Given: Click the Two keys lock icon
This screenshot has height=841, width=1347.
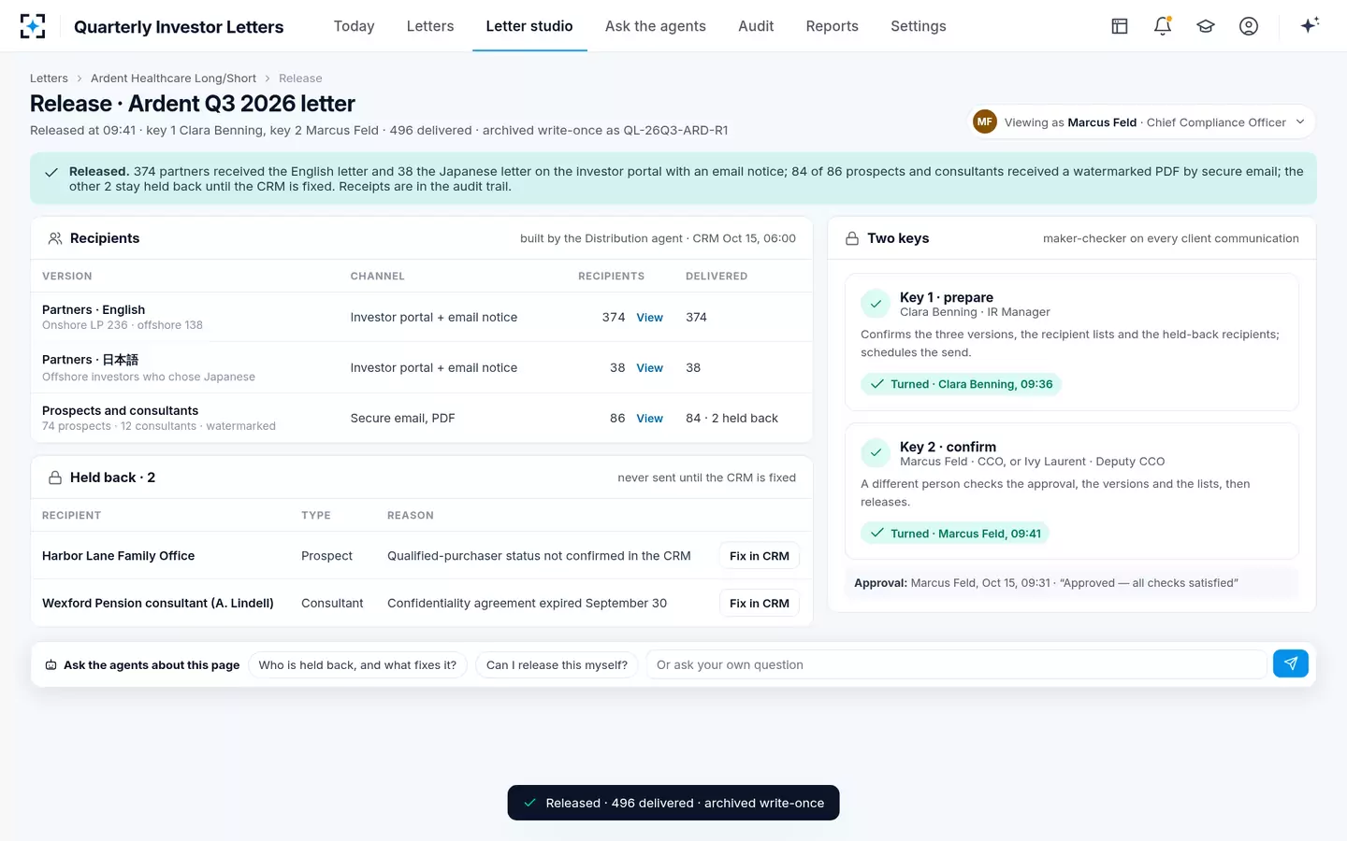Looking at the screenshot, I should (x=852, y=238).
